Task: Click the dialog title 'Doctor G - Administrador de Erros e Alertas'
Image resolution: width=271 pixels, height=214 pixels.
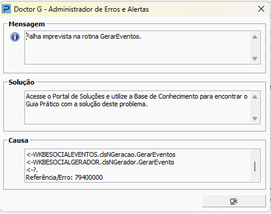Action: (x=81, y=9)
